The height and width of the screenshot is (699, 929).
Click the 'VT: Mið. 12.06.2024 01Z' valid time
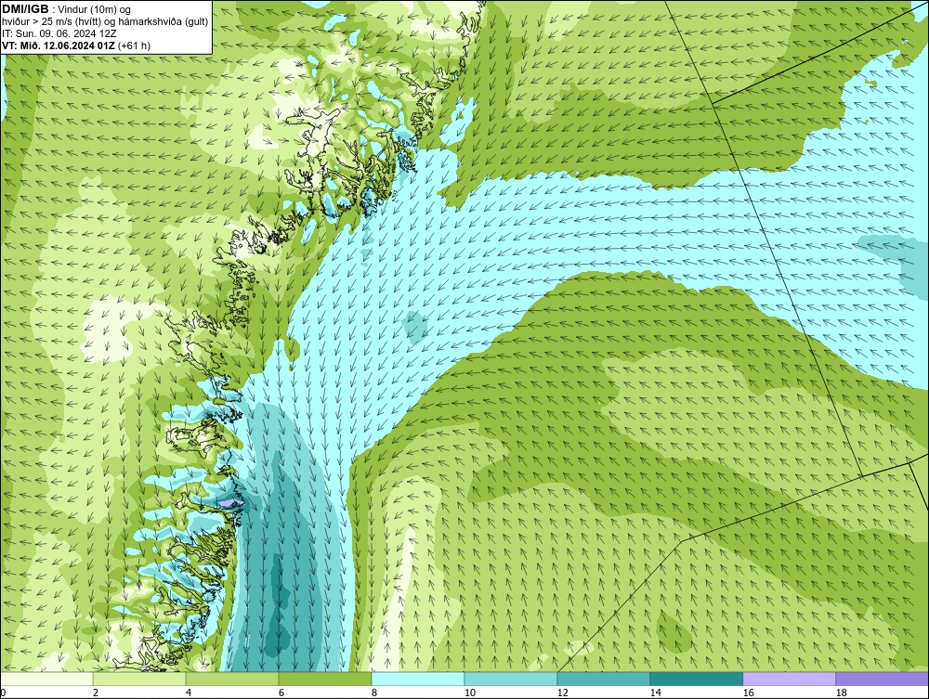click(x=59, y=45)
